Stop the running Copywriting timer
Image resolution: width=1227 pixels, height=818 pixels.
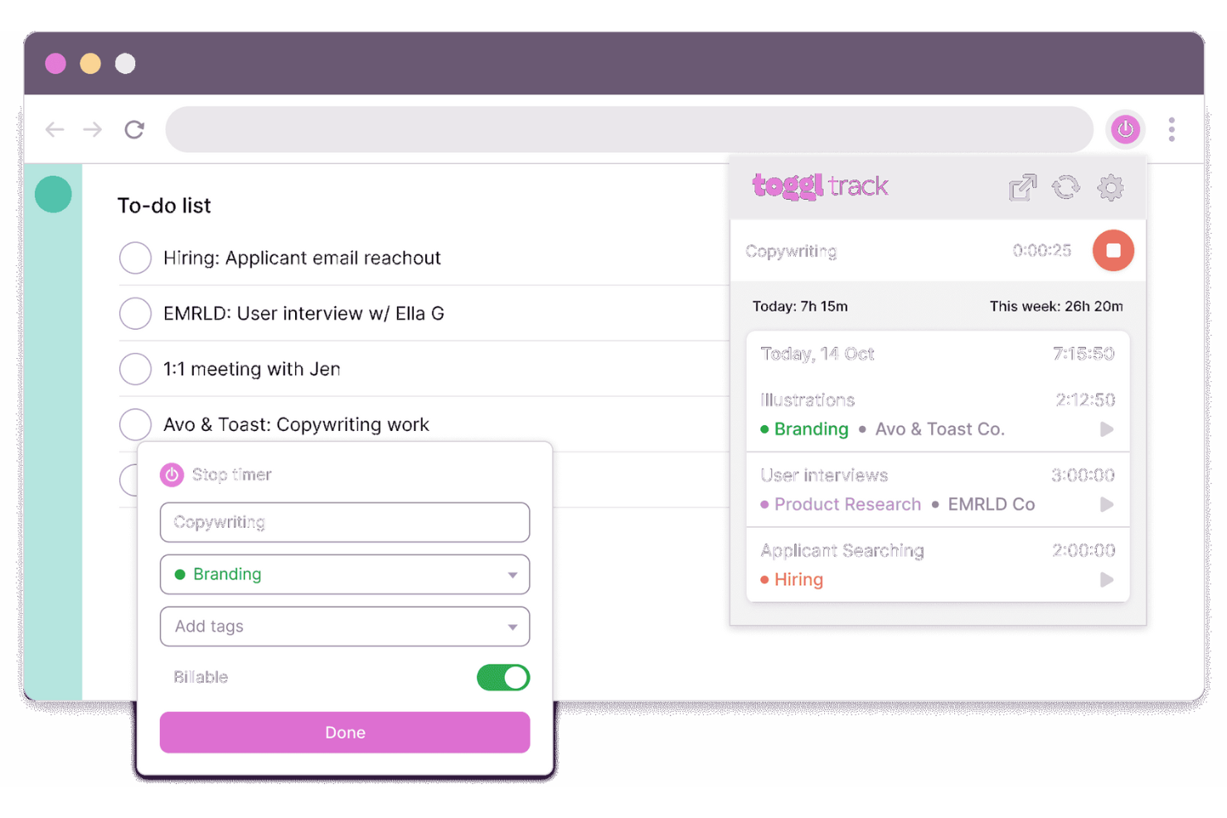click(x=1113, y=250)
